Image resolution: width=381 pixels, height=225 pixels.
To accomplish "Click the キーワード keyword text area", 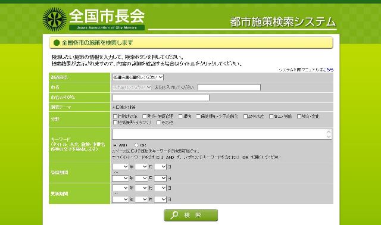I will point(222,134).
